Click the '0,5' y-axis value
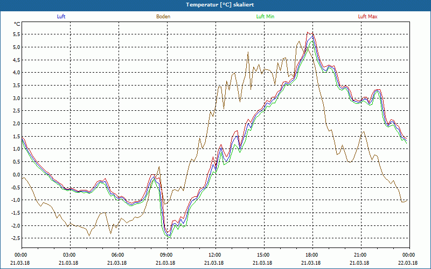 [17, 162]
